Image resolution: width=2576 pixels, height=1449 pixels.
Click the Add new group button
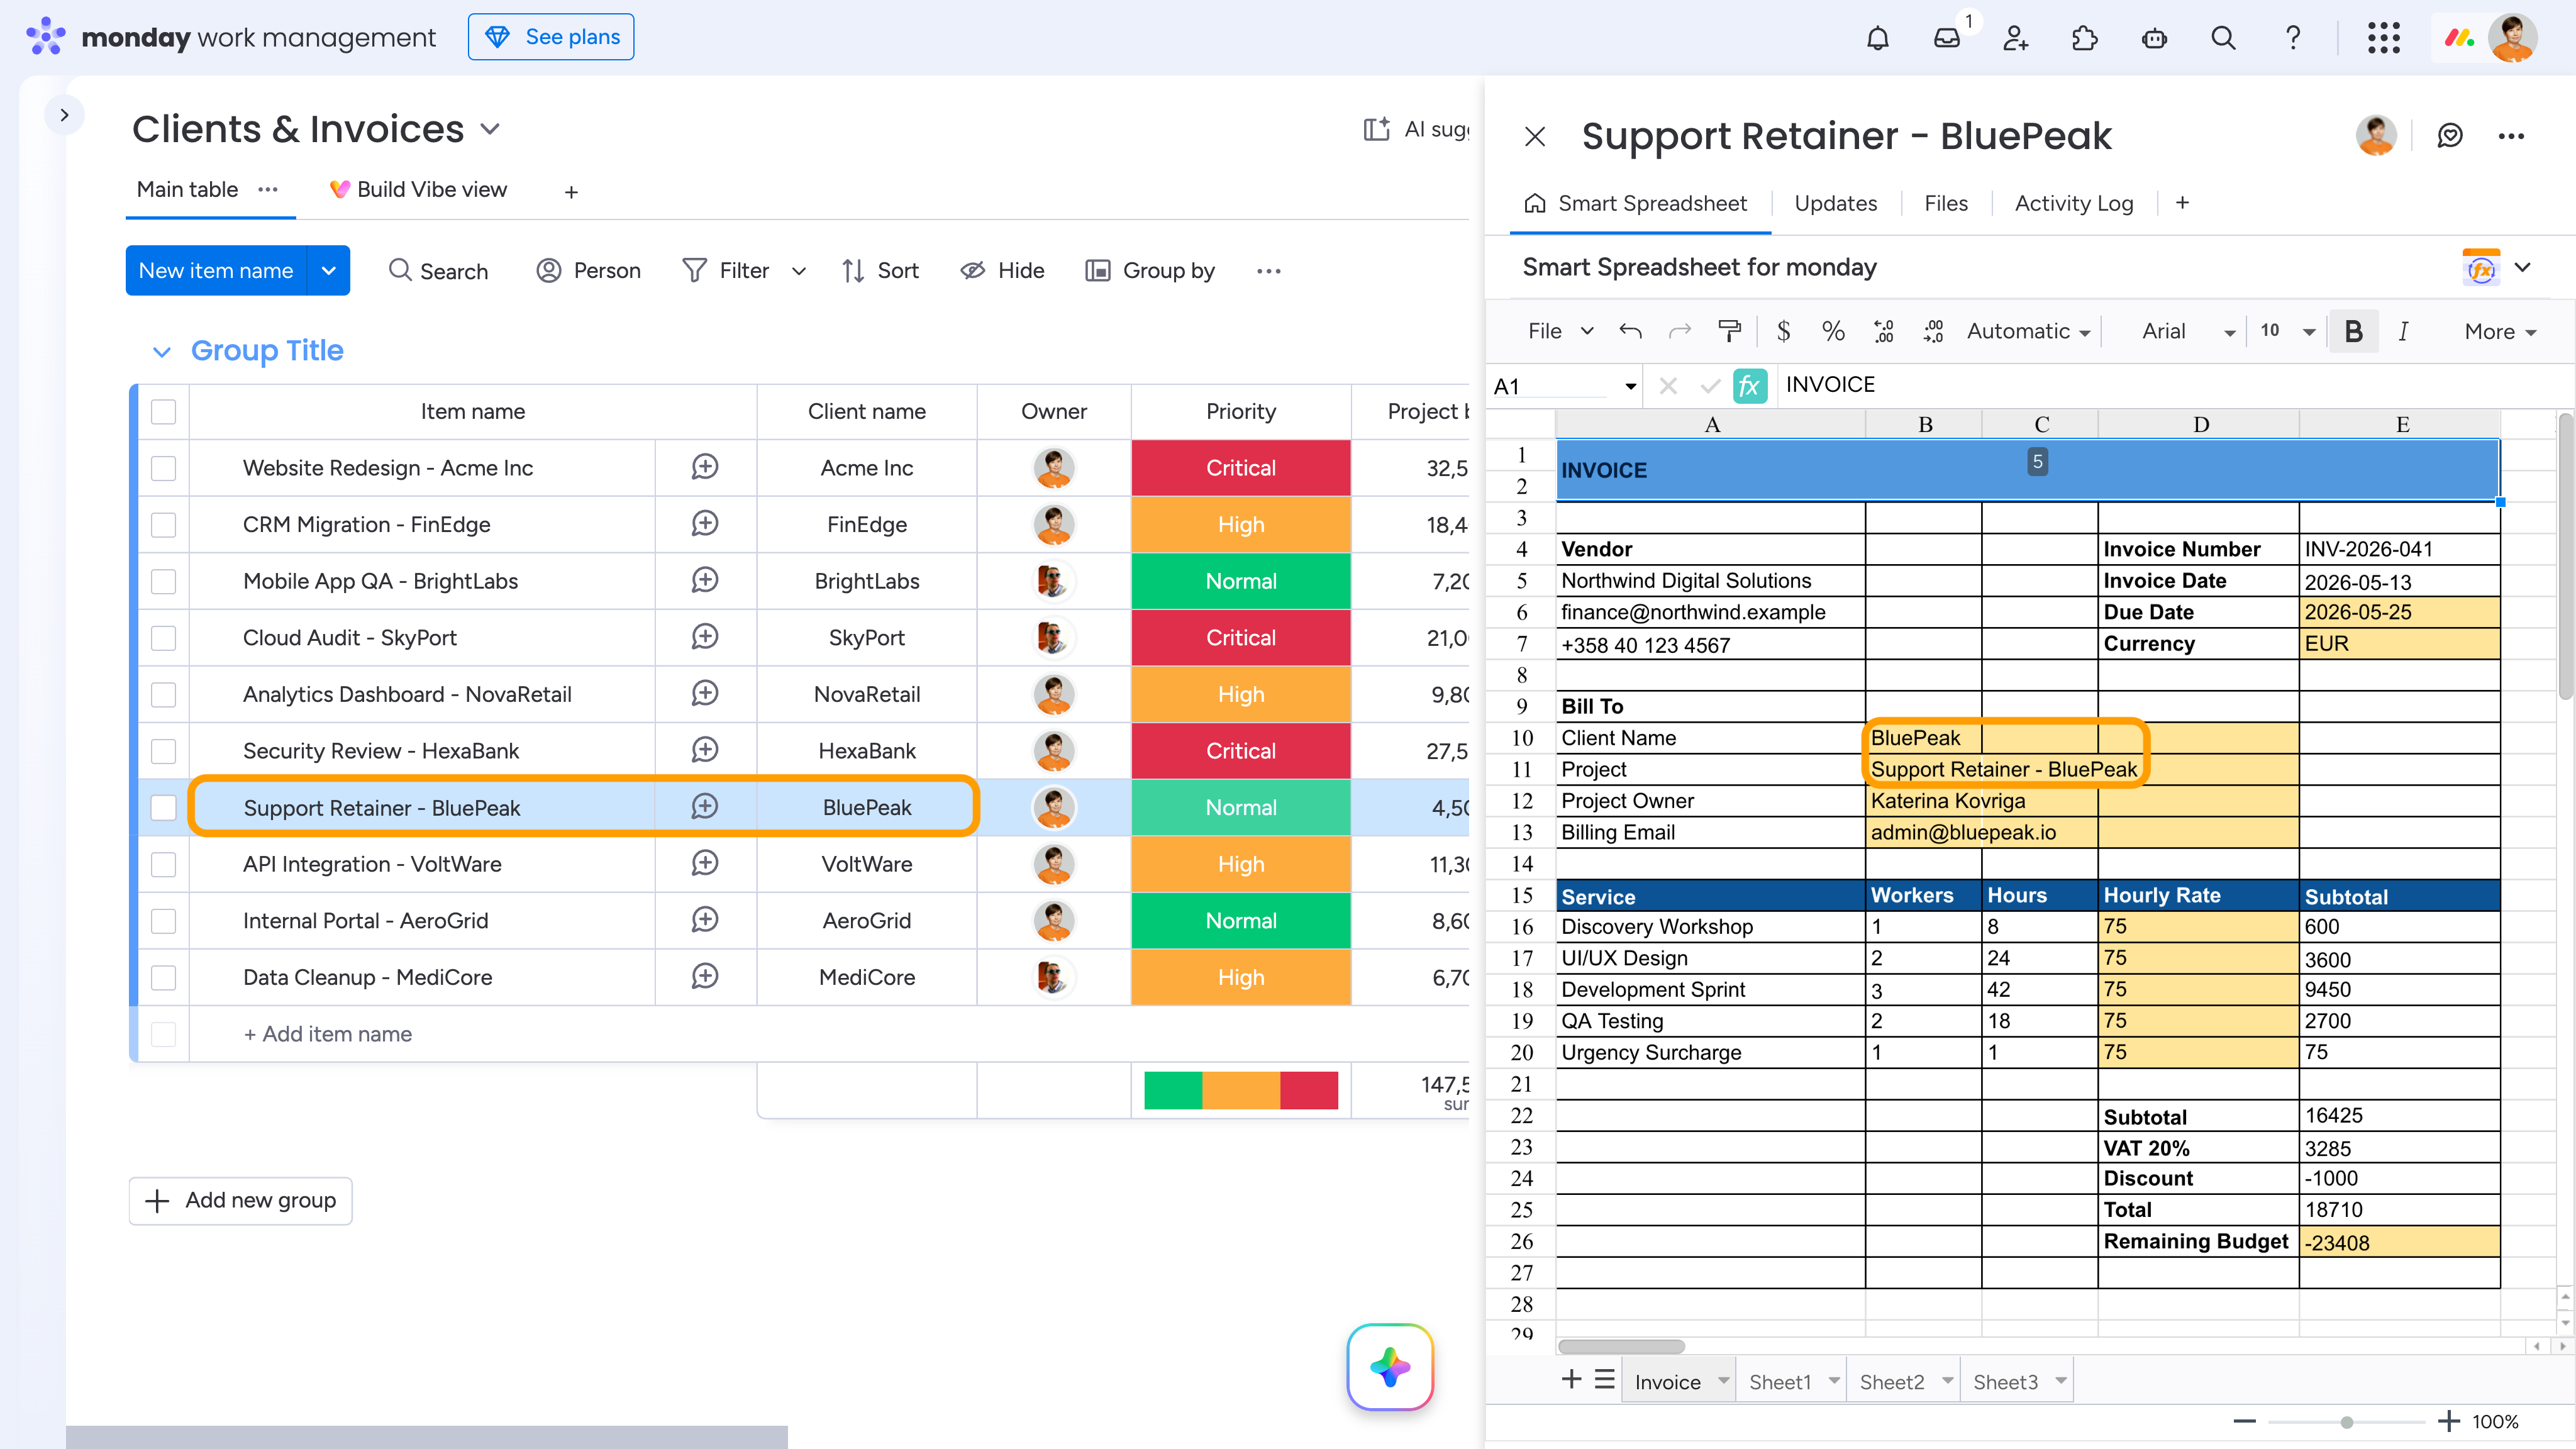click(241, 1200)
